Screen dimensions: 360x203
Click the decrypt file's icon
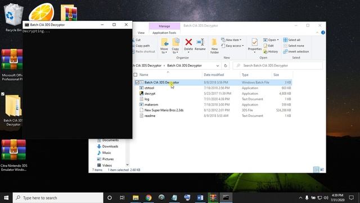(141, 94)
